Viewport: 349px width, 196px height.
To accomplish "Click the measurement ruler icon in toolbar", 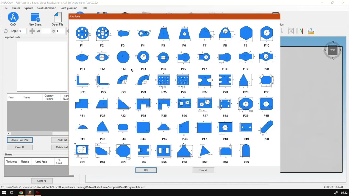I will click(311, 31).
